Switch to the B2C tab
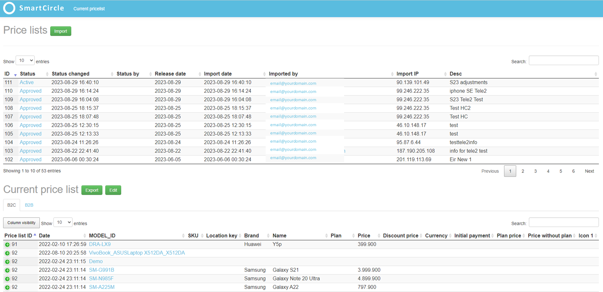This screenshot has width=603, height=292. pos(12,205)
